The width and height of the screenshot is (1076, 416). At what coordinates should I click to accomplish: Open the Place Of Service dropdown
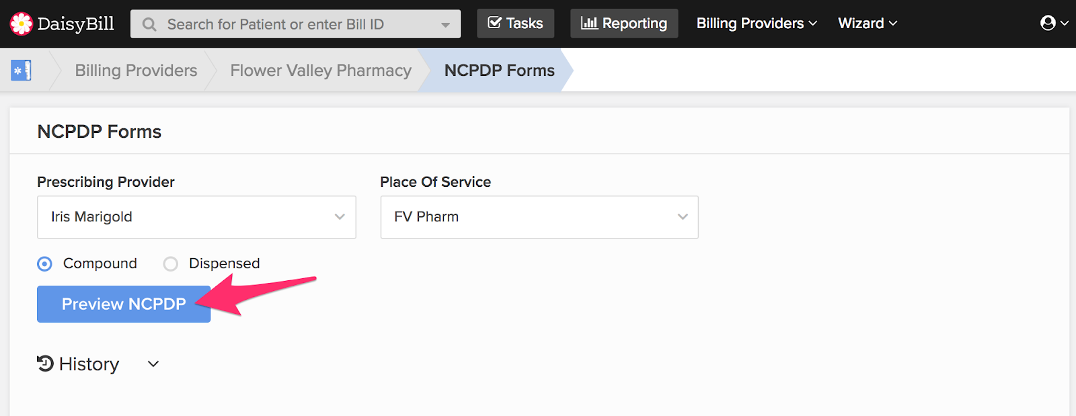539,217
